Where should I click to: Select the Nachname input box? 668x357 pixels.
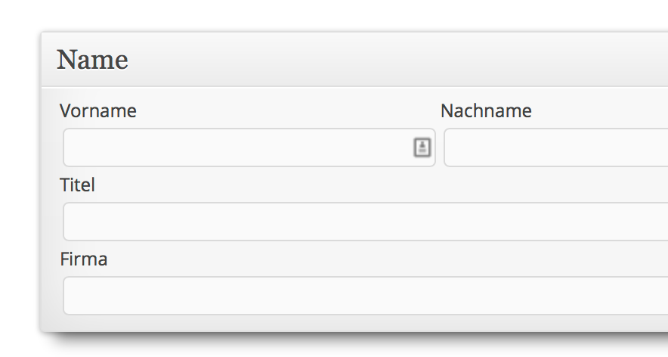pos(556,147)
